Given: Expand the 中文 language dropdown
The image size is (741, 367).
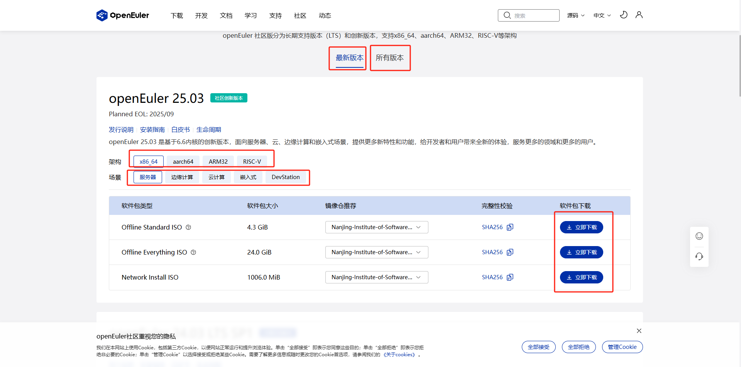Looking at the screenshot, I should coord(602,15).
